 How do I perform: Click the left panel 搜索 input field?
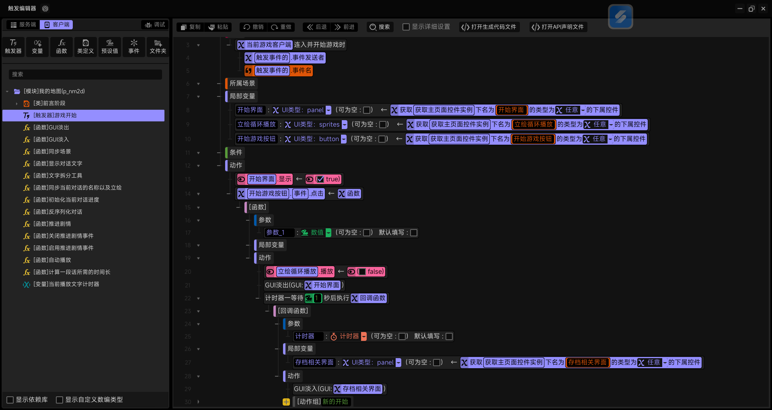[x=85, y=74]
